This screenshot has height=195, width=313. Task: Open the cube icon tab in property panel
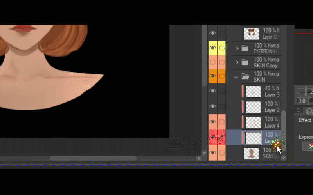click(309, 112)
